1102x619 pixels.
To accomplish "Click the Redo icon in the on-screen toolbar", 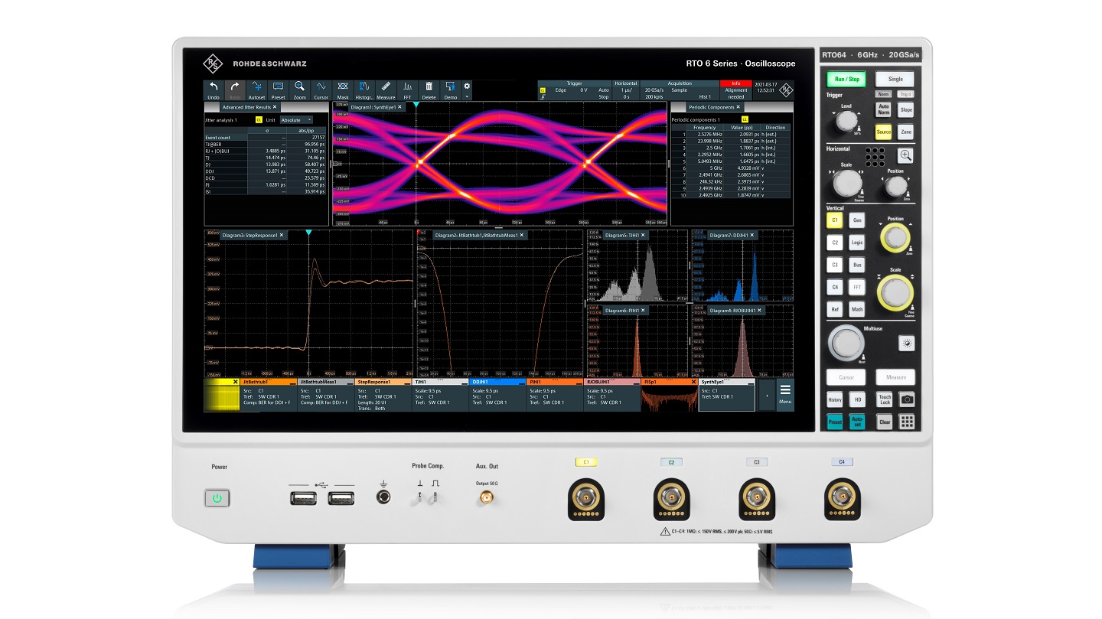I will [x=235, y=90].
